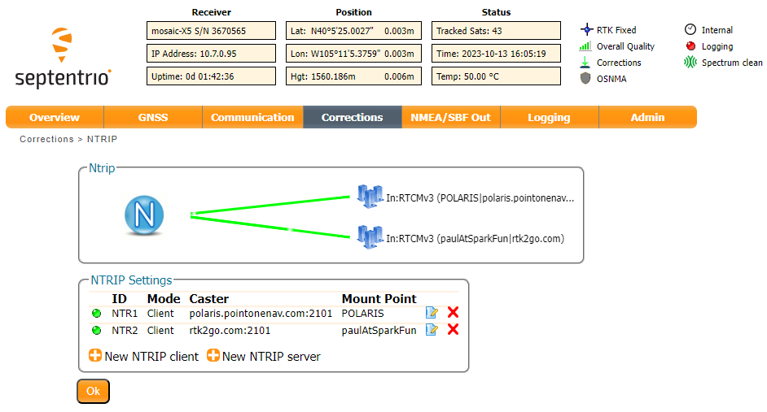Click the Lon W105°11'5.3759" field
Image resolution: width=767 pixels, height=412 pixels.
tap(353, 54)
